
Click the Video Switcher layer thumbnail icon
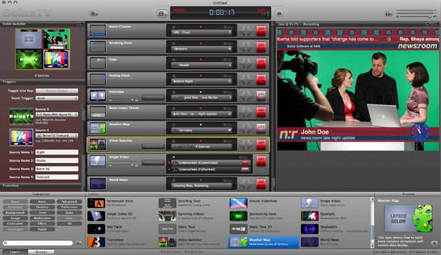pos(97,145)
